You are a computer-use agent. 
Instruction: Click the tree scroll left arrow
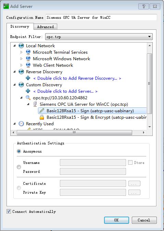[13, 132]
